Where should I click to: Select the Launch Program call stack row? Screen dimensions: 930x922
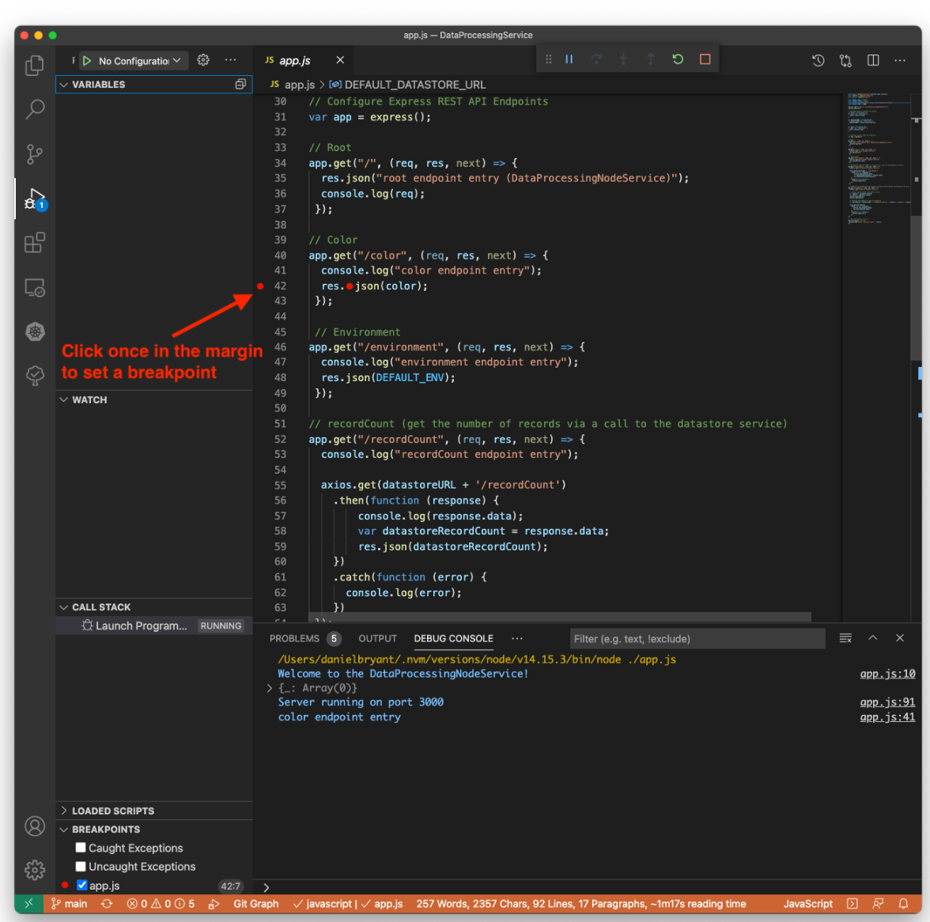[154, 625]
